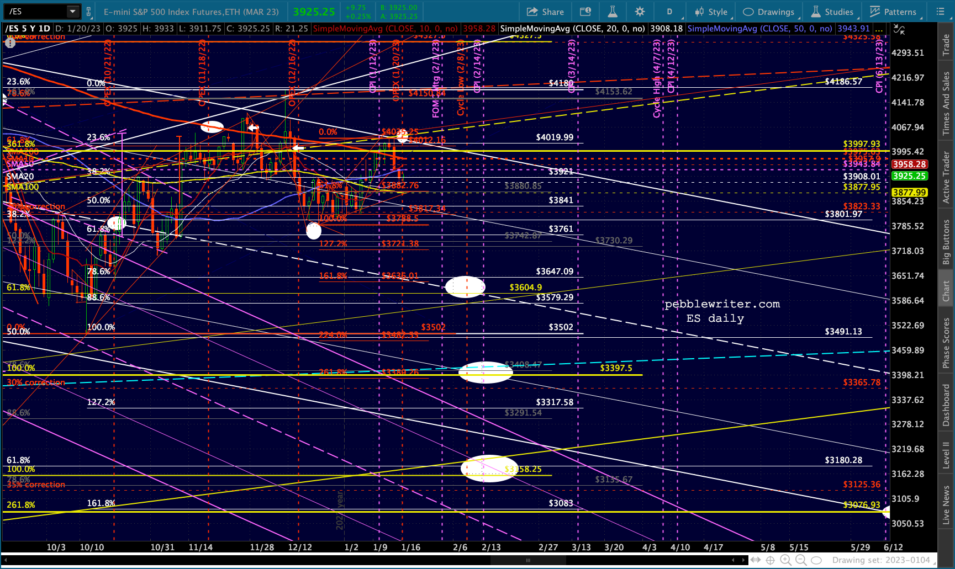The width and height of the screenshot is (955, 569).
Task: Open the Patterns dropdown menu
Action: pos(893,12)
